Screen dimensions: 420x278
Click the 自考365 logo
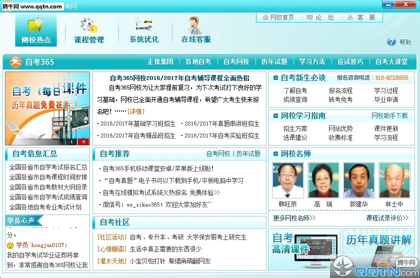[x=31, y=62]
